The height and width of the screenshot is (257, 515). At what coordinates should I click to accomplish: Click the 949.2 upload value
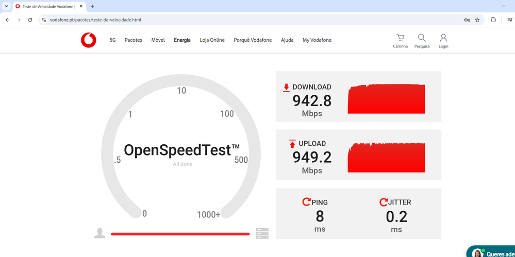[312, 157]
